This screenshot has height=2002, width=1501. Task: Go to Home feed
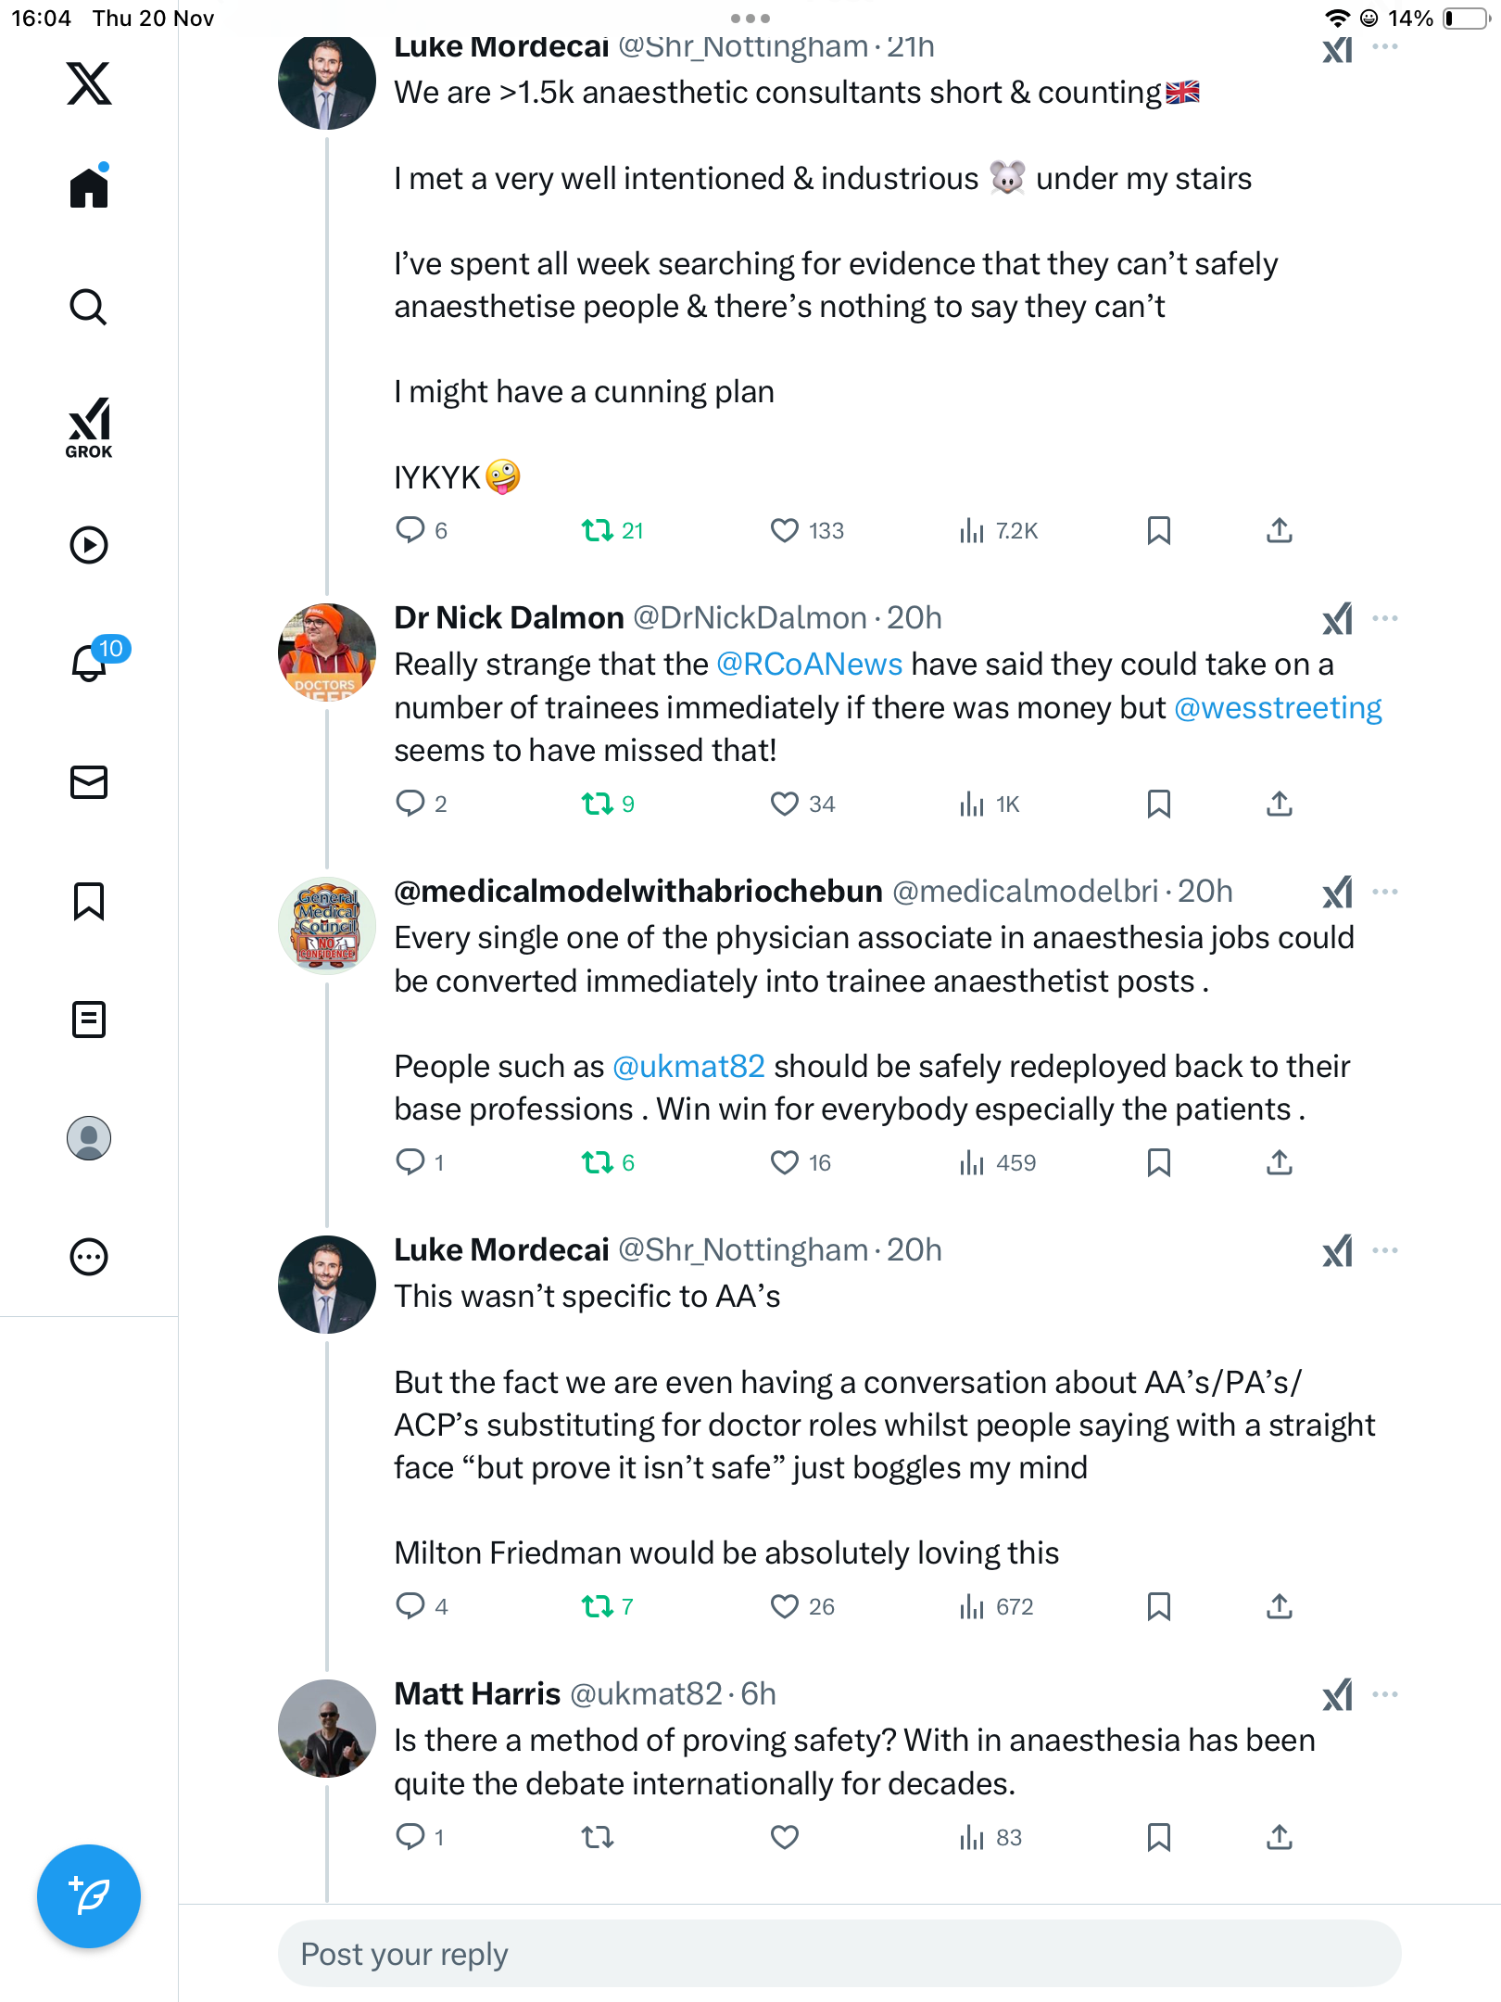pyautogui.click(x=89, y=188)
